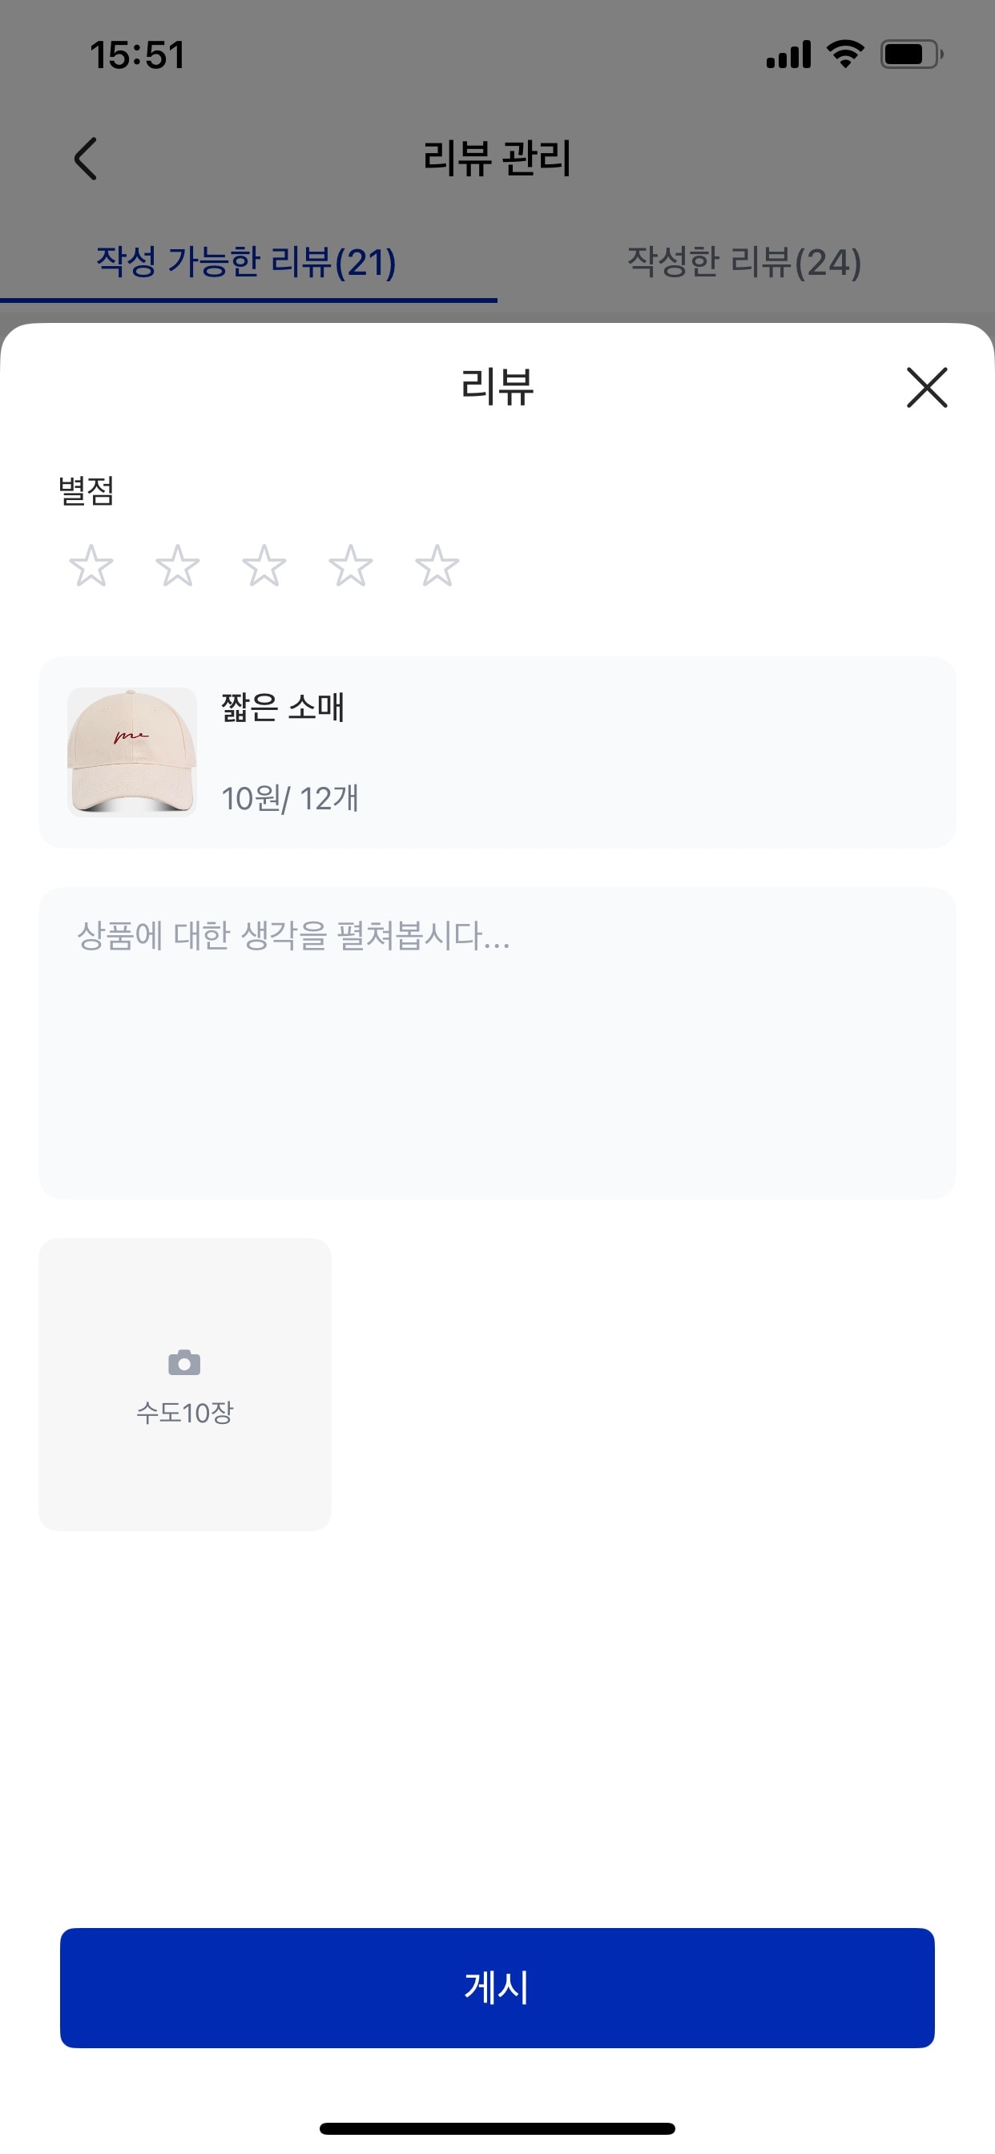Viewport: 995px width, 2154px height.
Task: Tap the first rating star
Action: (x=91, y=566)
